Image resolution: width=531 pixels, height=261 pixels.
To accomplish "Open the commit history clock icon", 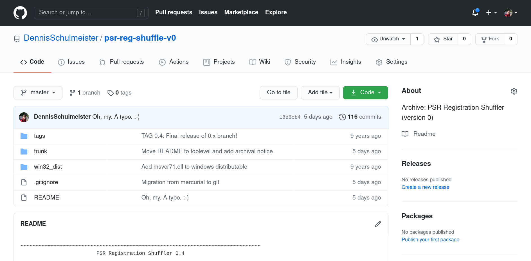I will click(x=342, y=117).
